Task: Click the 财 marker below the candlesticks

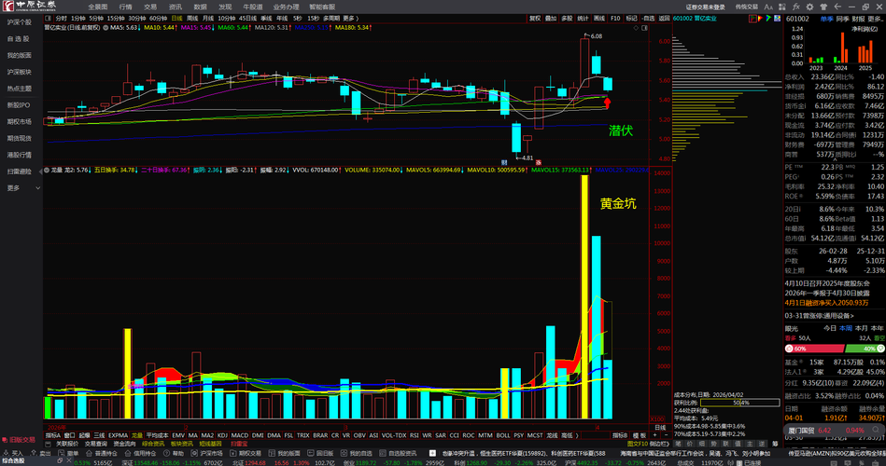Action: [x=503, y=162]
